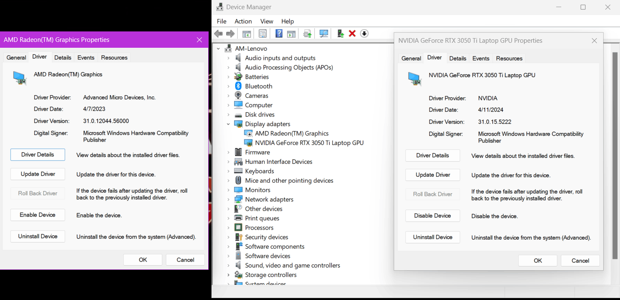Click the Batteries category icon

point(238,77)
